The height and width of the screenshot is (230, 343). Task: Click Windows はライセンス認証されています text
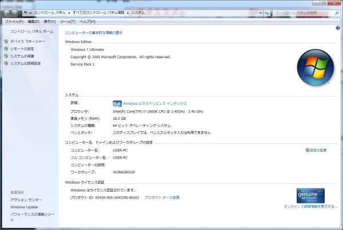tap(103, 190)
